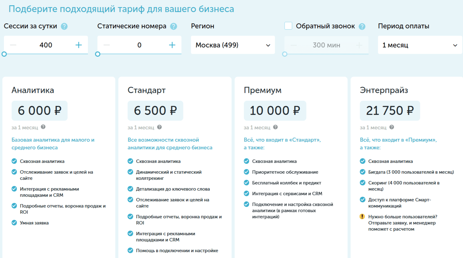Viewport: 463px width, 258px height.
Task: Click inside the sessions value field showing 400
Action: click(x=46, y=45)
